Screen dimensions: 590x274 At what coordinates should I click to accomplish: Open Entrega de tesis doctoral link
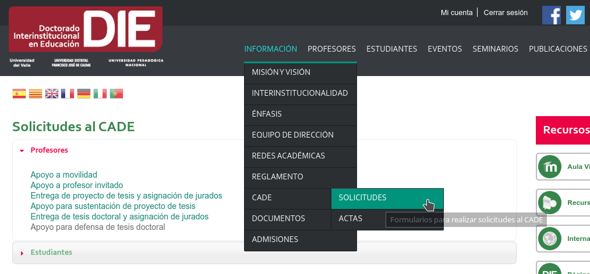click(119, 217)
